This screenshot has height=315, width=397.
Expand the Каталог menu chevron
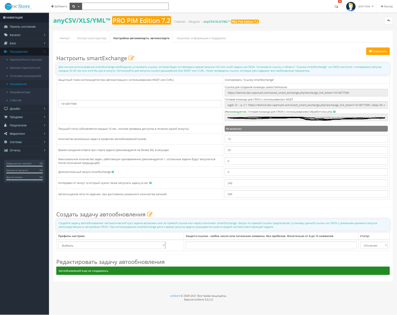45,35
